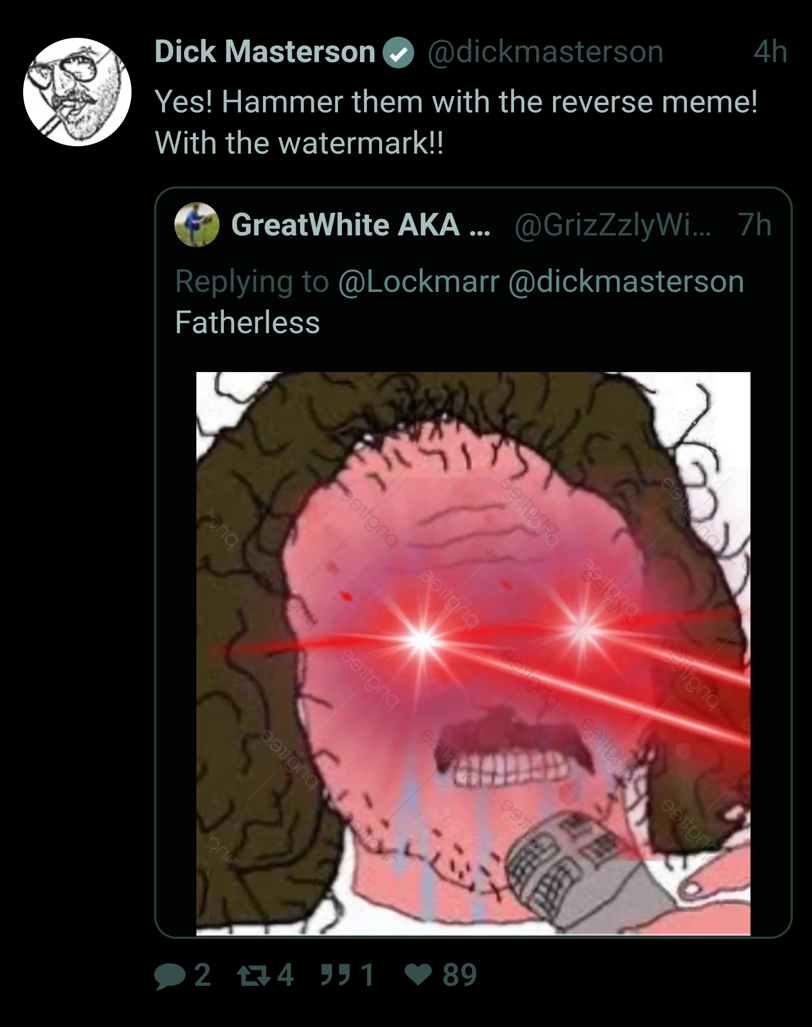Open the 7h timestamp of quoted tweet
Viewport: 812px width, 1027px height.
point(754,225)
